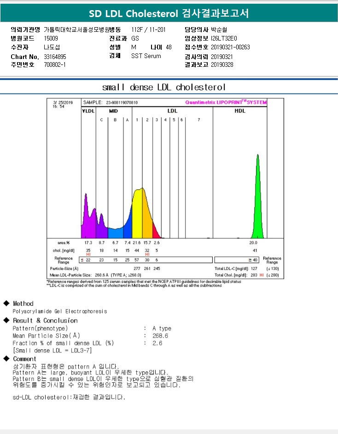Select the SD LDL Cholesterol title banner
Viewport: 338px width, 434px height.
coord(169,13)
